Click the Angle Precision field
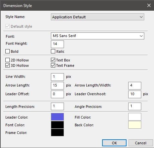The width and height of the screenshot is (154, 148). [x=135, y=106]
